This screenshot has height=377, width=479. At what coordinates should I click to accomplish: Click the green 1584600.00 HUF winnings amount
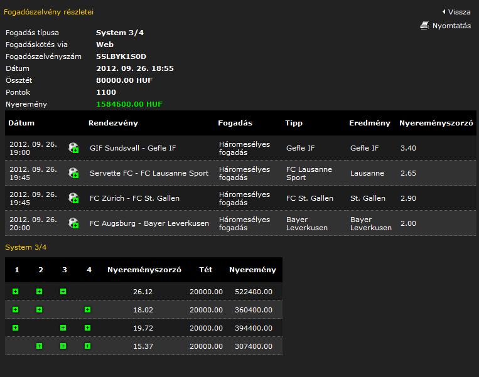pos(129,104)
